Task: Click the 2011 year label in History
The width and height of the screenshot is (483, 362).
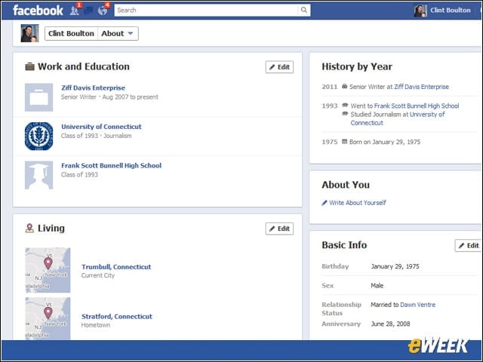Action: point(330,87)
